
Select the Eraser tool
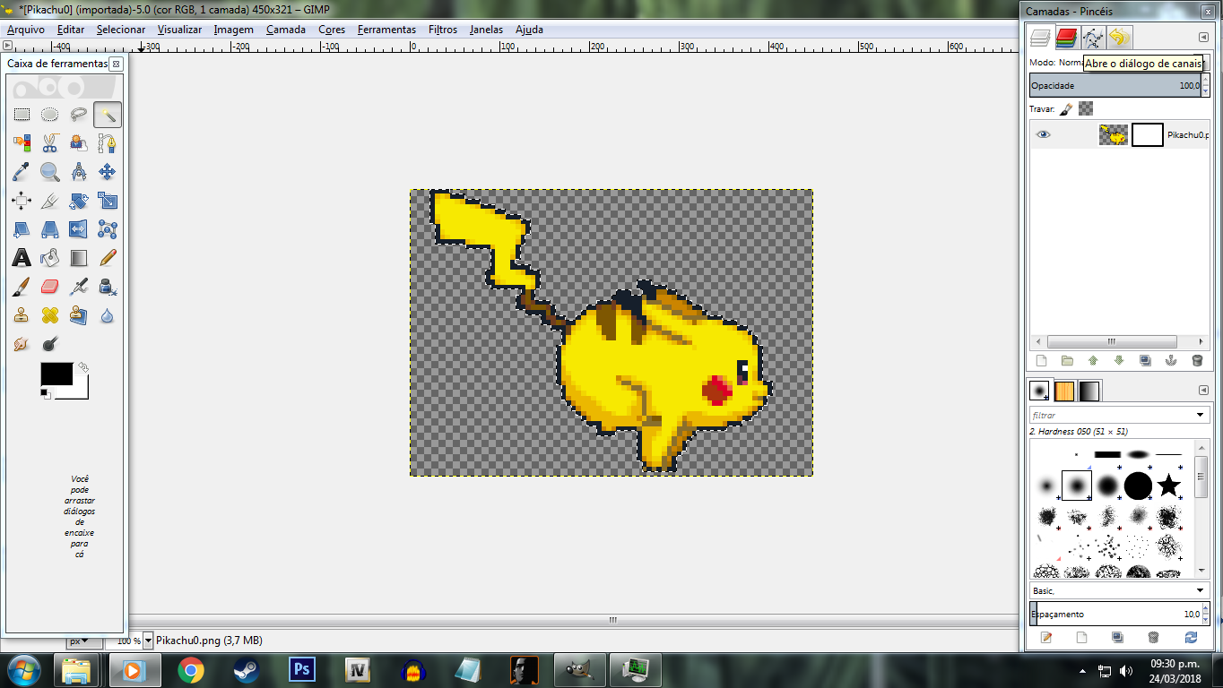click(50, 287)
